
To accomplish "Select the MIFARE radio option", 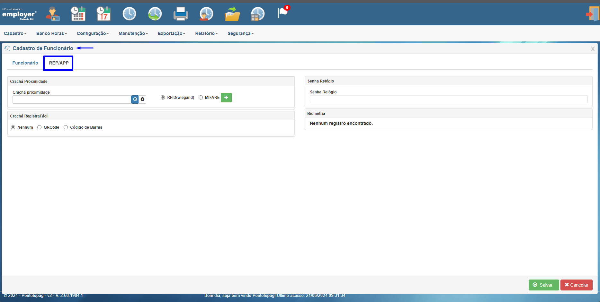I will 201,98.
